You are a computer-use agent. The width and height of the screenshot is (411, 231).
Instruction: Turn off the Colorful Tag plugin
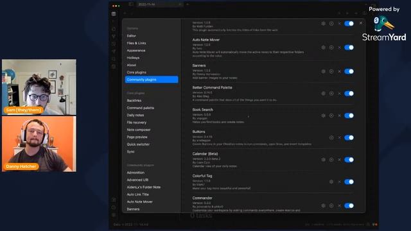click(349, 182)
